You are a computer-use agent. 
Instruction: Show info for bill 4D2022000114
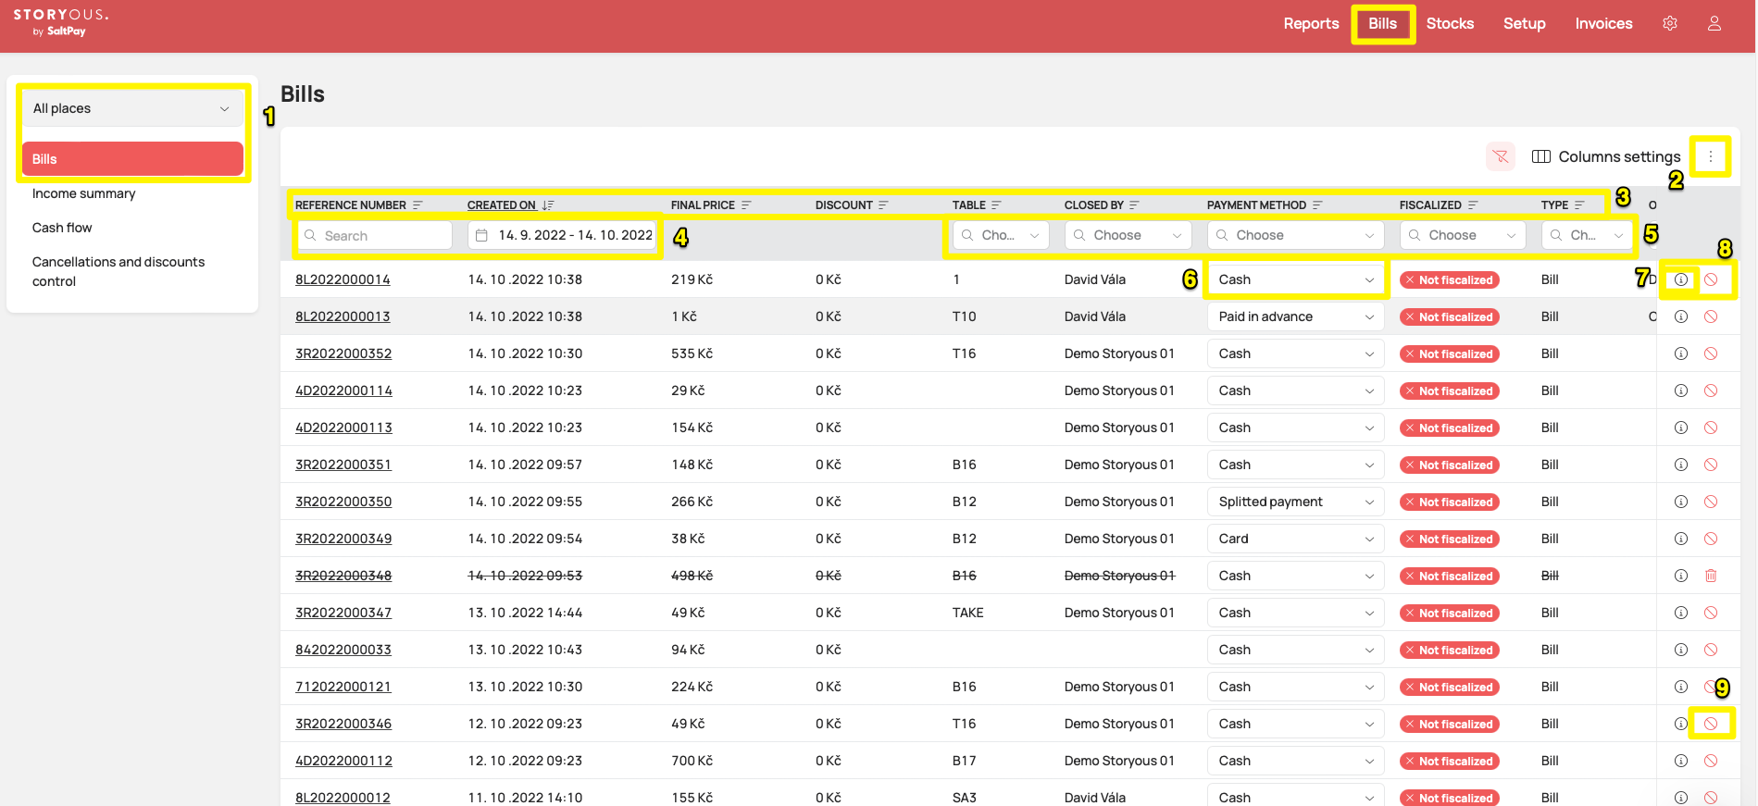point(1681,391)
